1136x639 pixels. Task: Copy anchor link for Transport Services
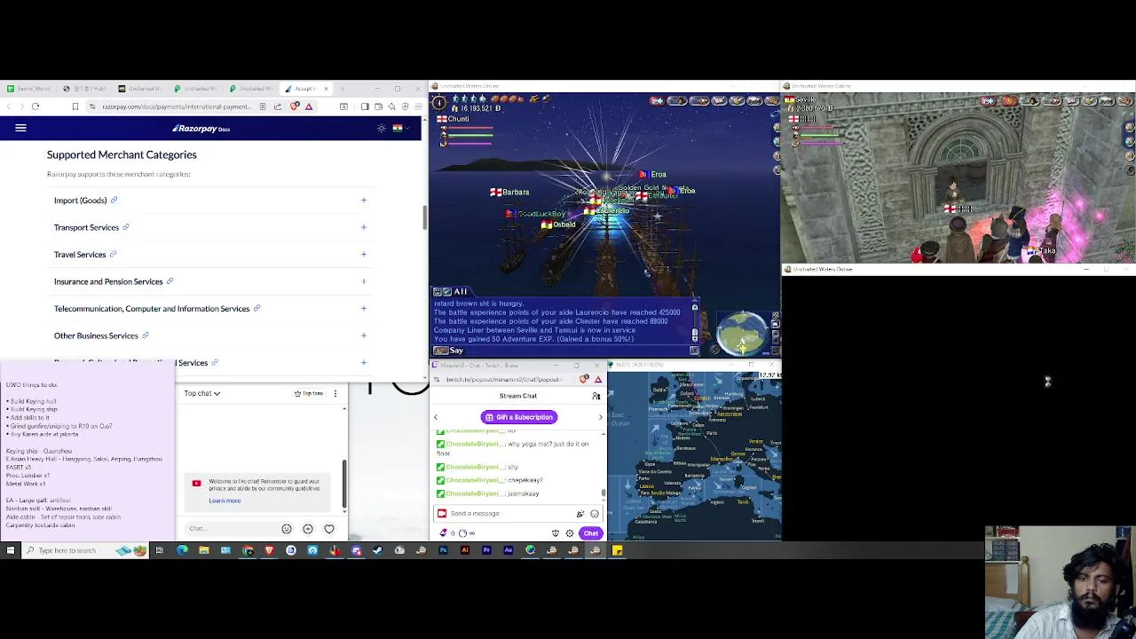pos(125,227)
